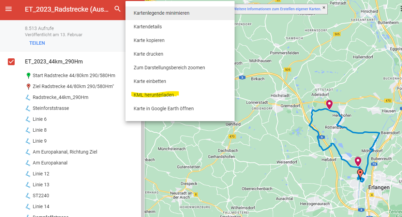Select KML herunterladen from the menu
402x217 pixels.
[x=154, y=95]
